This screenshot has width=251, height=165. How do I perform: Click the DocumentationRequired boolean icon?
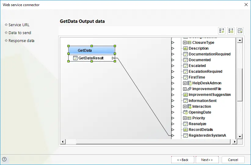pyautogui.click(x=185, y=54)
